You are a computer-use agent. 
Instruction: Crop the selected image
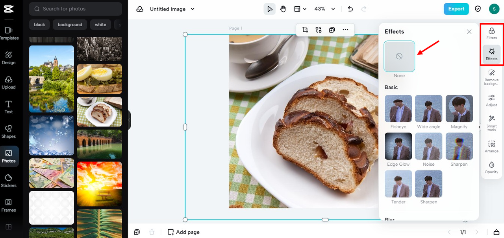(x=305, y=29)
